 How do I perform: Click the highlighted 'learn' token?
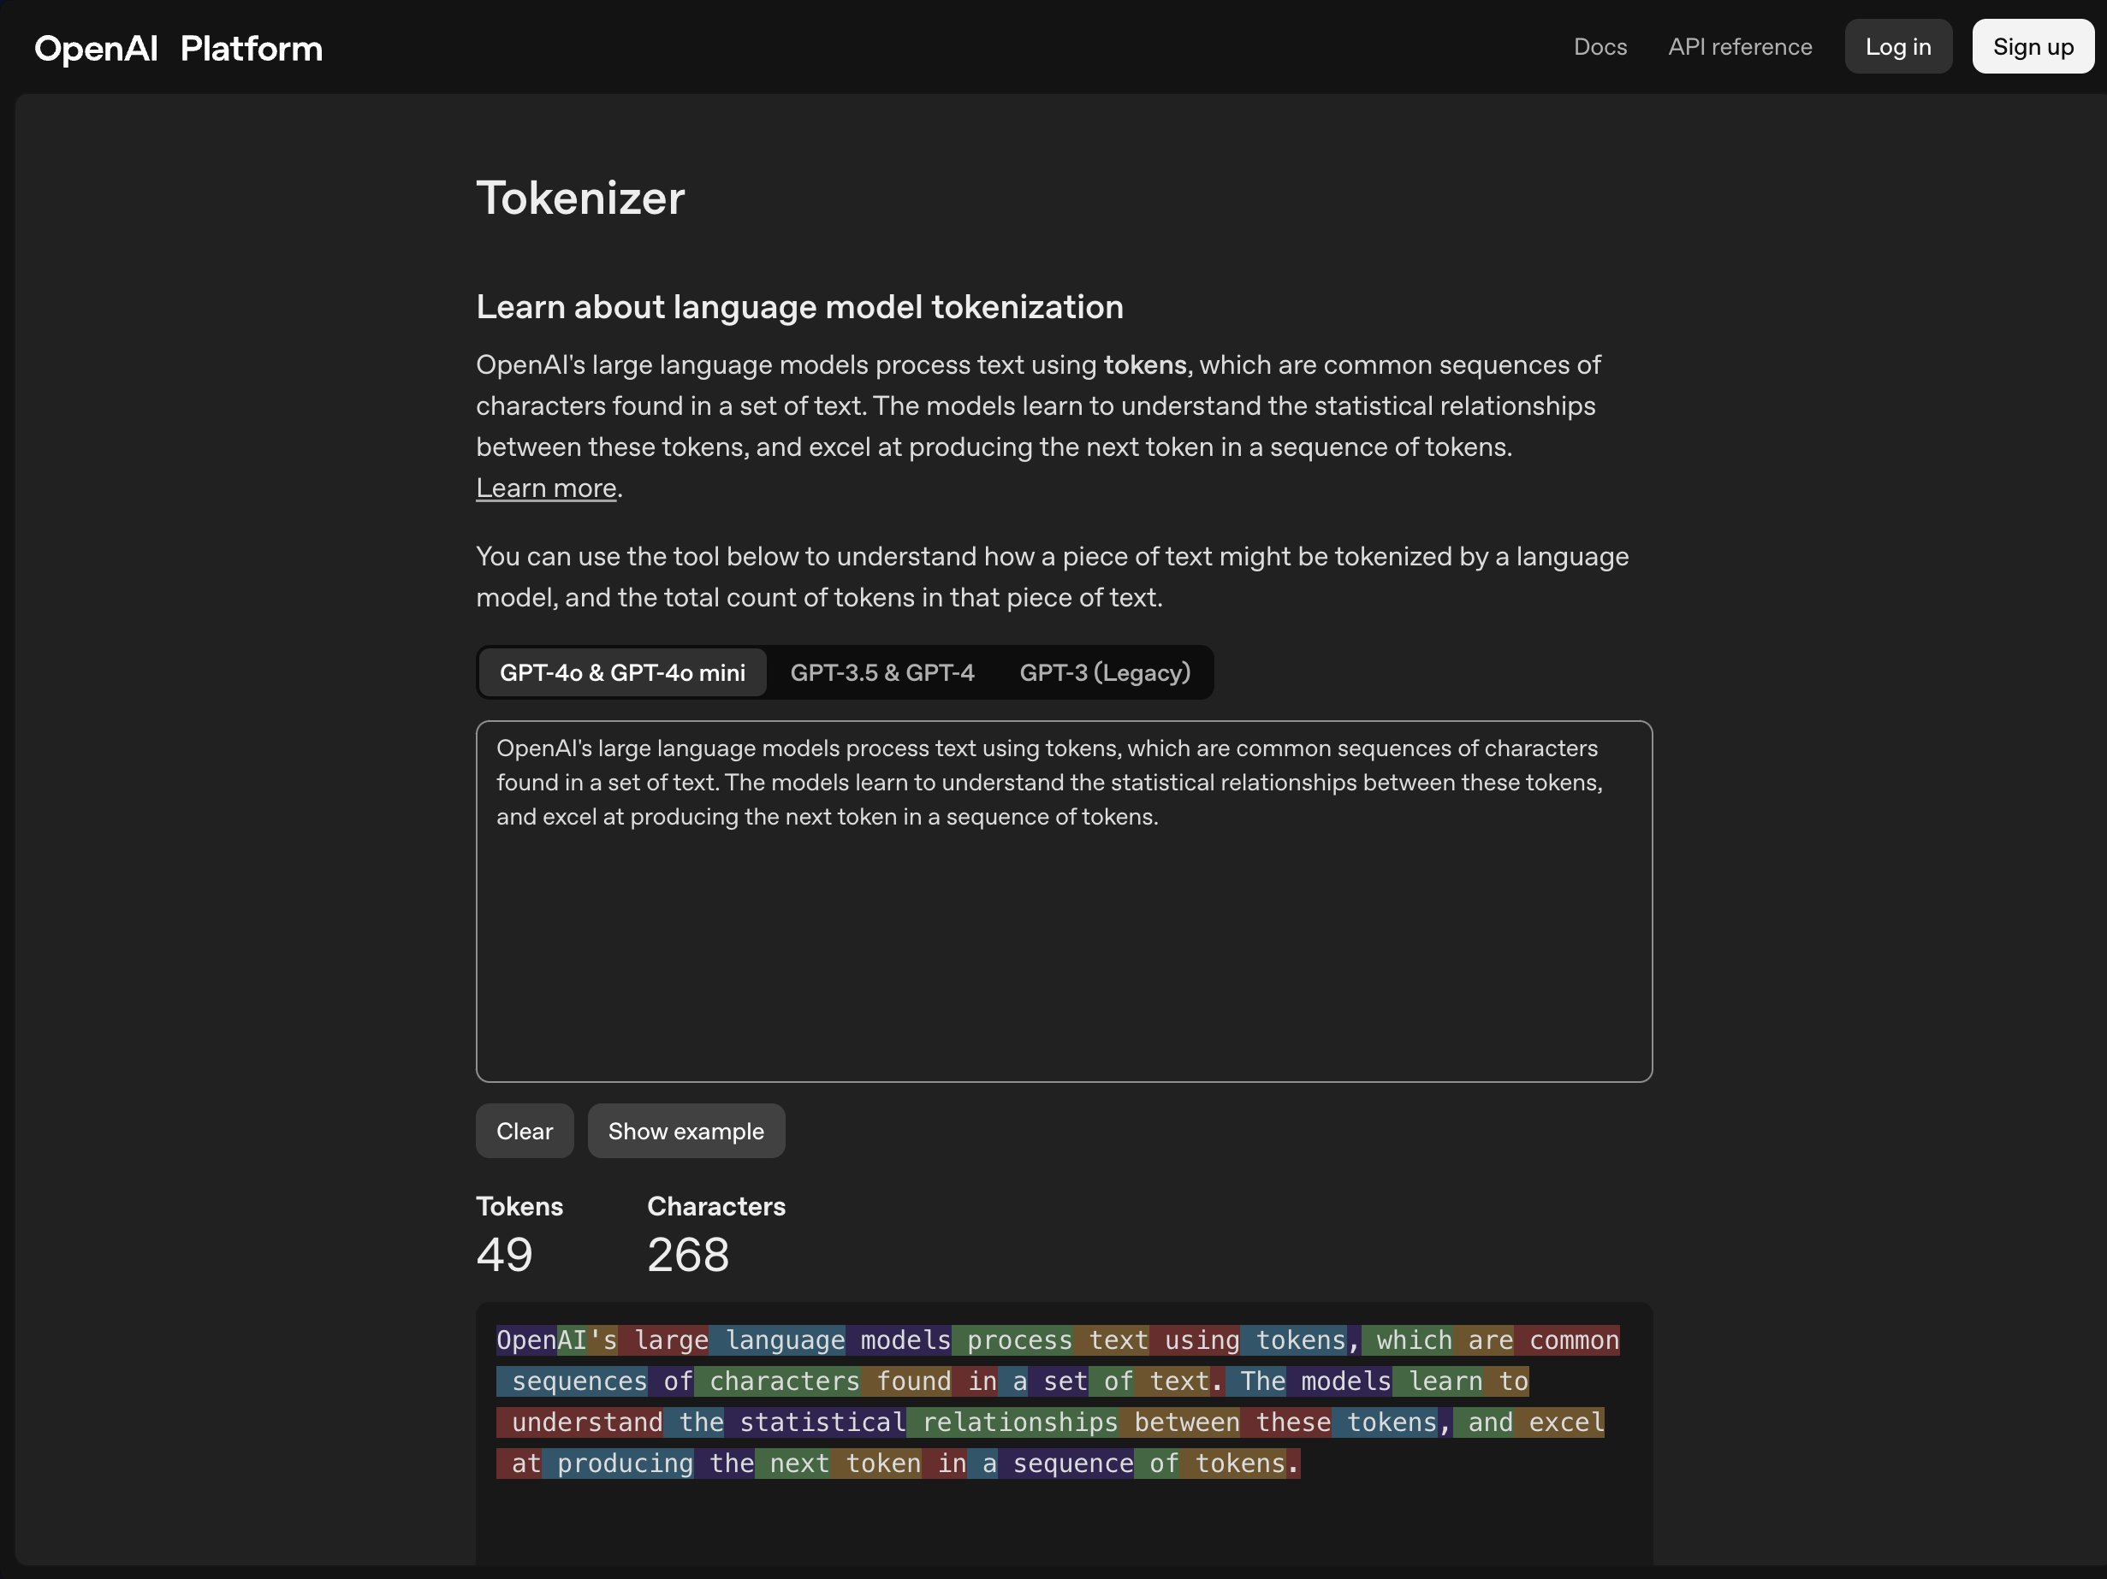tap(1439, 1381)
